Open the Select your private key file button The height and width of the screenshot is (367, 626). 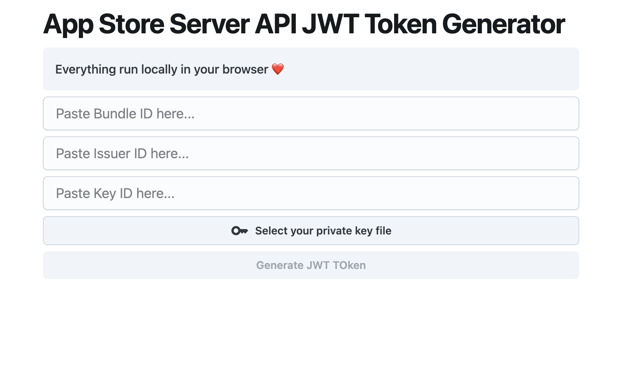[x=311, y=231]
